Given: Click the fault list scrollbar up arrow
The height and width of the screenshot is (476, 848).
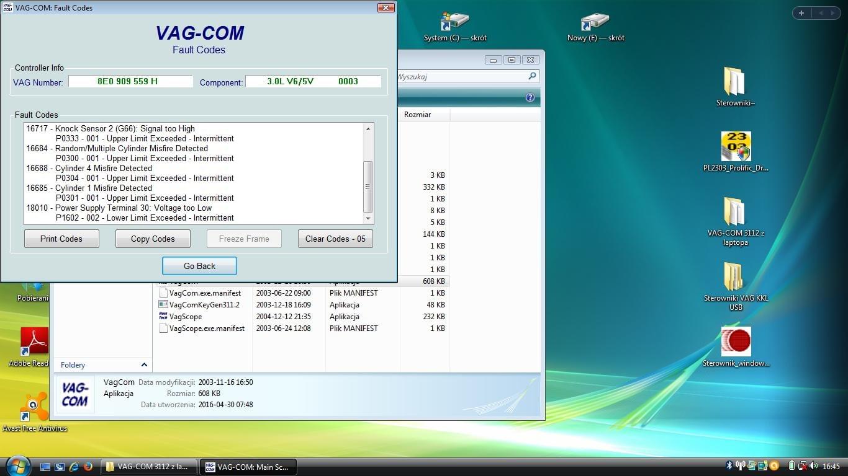Looking at the screenshot, I should click(x=368, y=129).
